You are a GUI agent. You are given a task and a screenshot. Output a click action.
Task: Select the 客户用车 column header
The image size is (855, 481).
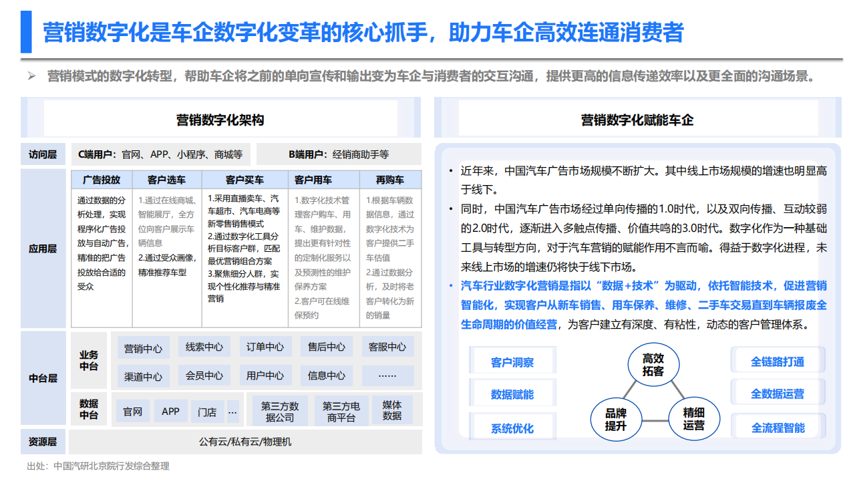point(324,180)
